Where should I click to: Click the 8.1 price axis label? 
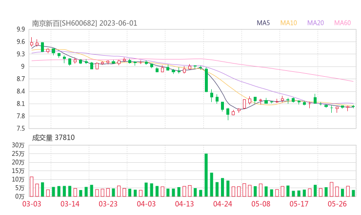[x=20, y=104]
